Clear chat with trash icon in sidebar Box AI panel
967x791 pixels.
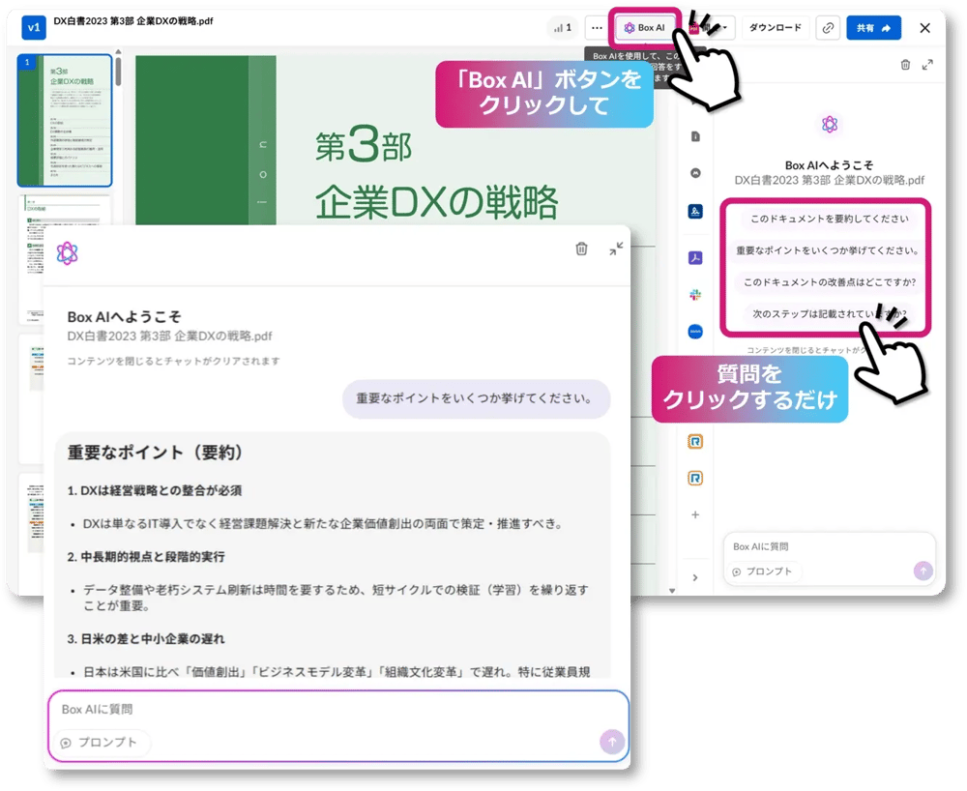(x=905, y=65)
